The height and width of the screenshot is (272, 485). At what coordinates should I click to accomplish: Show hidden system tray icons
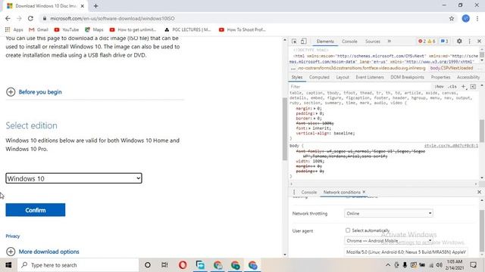(388, 265)
